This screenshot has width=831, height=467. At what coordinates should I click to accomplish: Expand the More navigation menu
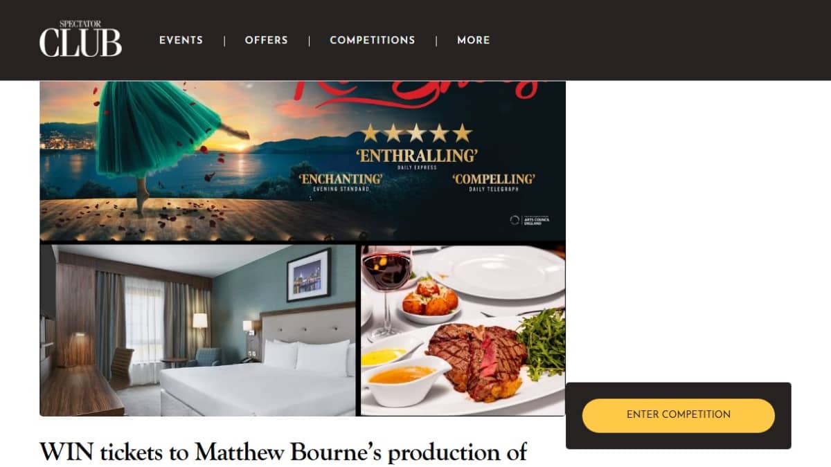(x=474, y=40)
